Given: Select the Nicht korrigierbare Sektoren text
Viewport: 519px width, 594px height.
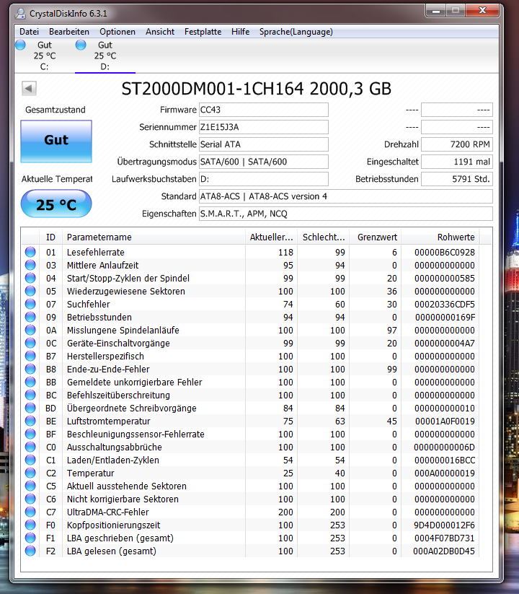Looking at the screenshot, I should pyautogui.click(x=123, y=499).
